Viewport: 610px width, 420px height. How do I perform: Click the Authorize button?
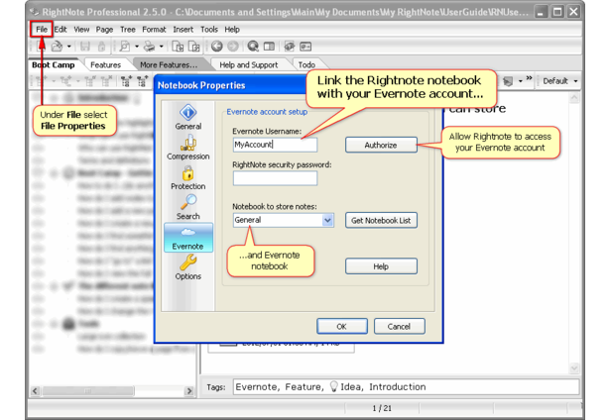(381, 145)
